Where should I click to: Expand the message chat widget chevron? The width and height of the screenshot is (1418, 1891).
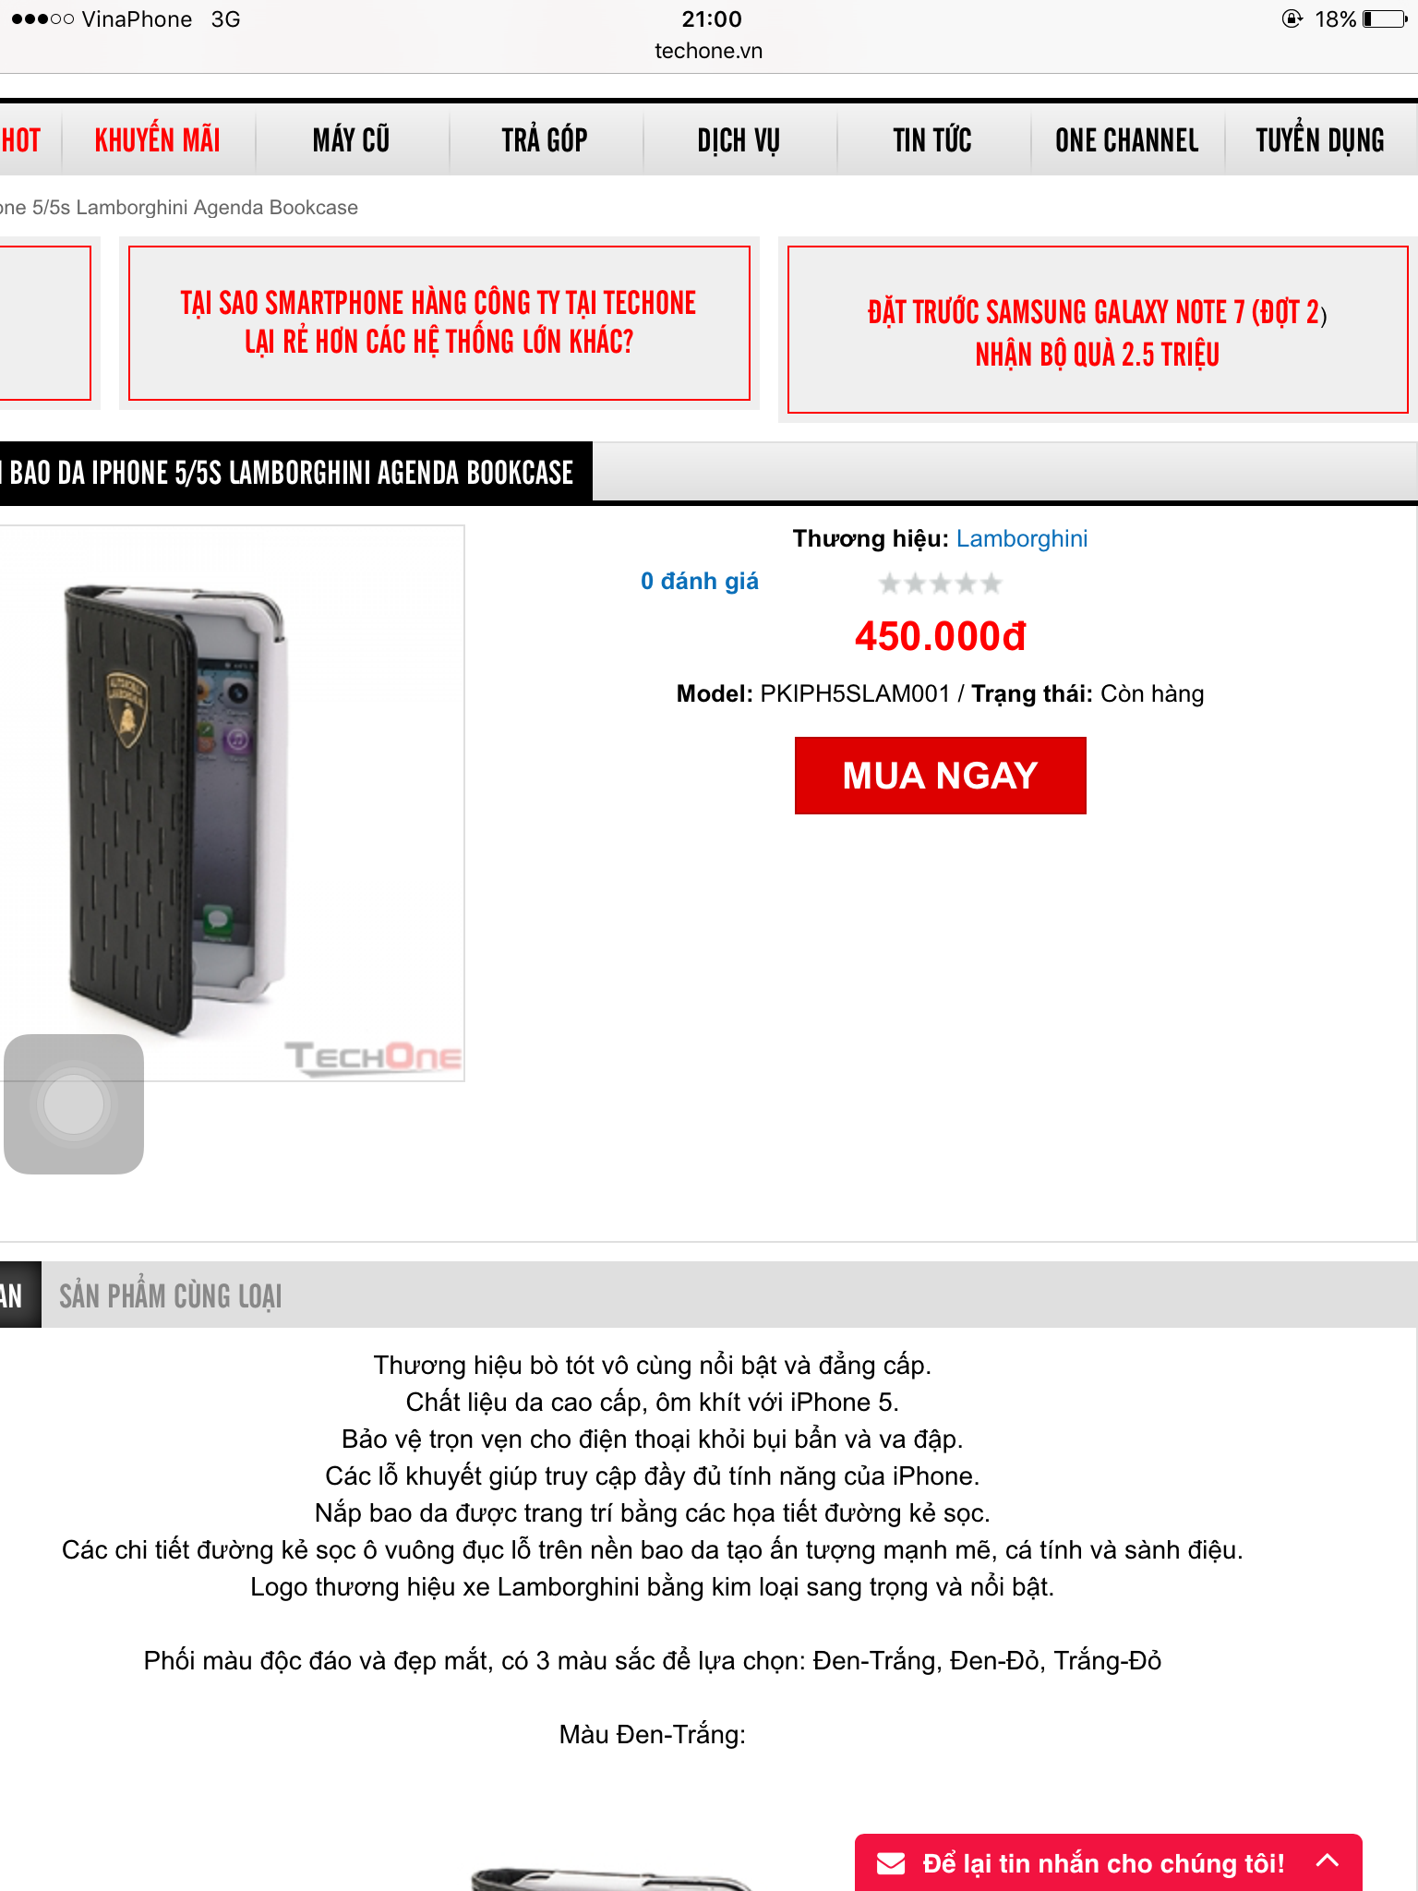[x=1328, y=1861]
